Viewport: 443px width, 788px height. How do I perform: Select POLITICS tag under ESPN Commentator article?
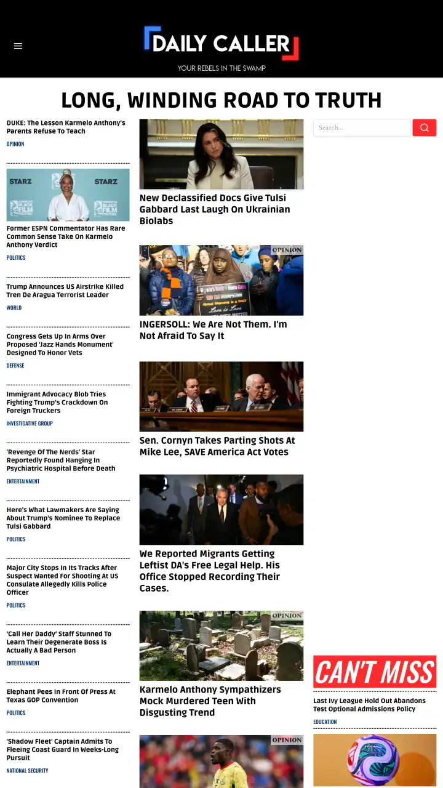[x=16, y=258]
